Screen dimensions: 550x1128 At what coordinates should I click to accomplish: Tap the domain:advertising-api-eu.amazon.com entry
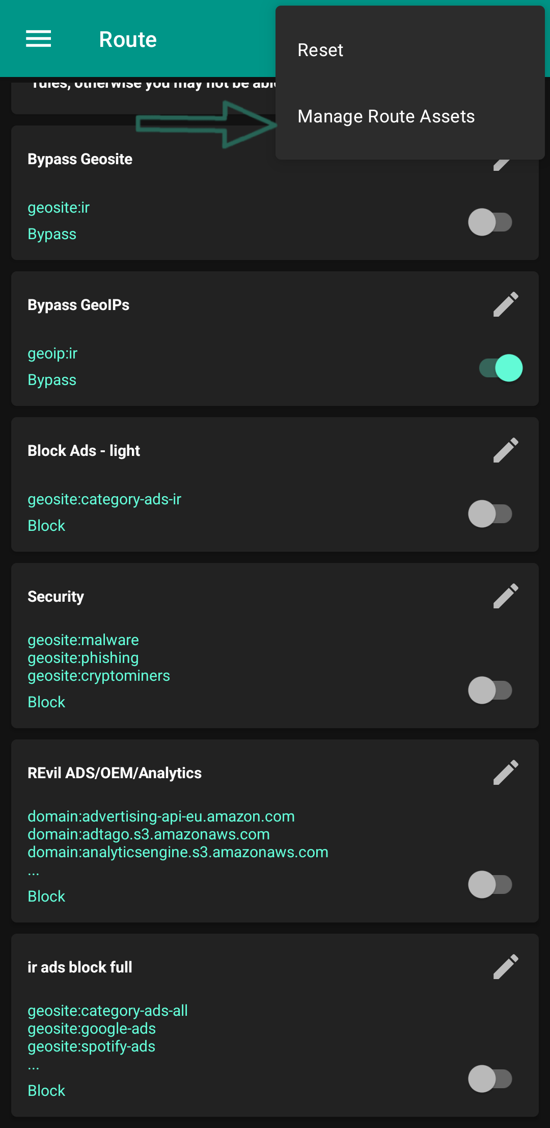coord(161,816)
